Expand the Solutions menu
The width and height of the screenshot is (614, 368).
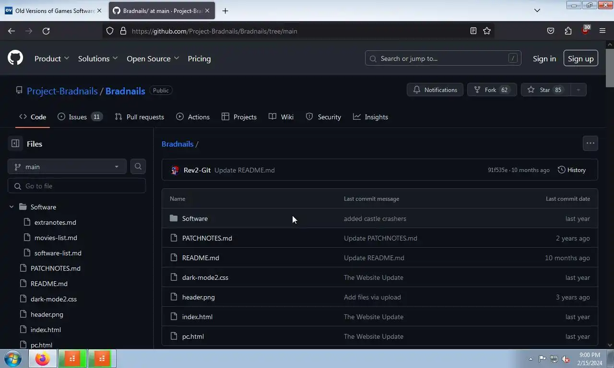pyautogui.click(x=98, y=58)
